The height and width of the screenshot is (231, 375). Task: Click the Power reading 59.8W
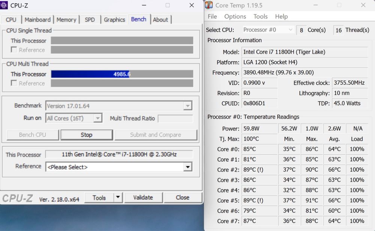coord(259,128)
